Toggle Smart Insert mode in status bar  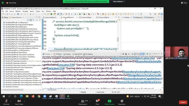click(x=100, y=92)
